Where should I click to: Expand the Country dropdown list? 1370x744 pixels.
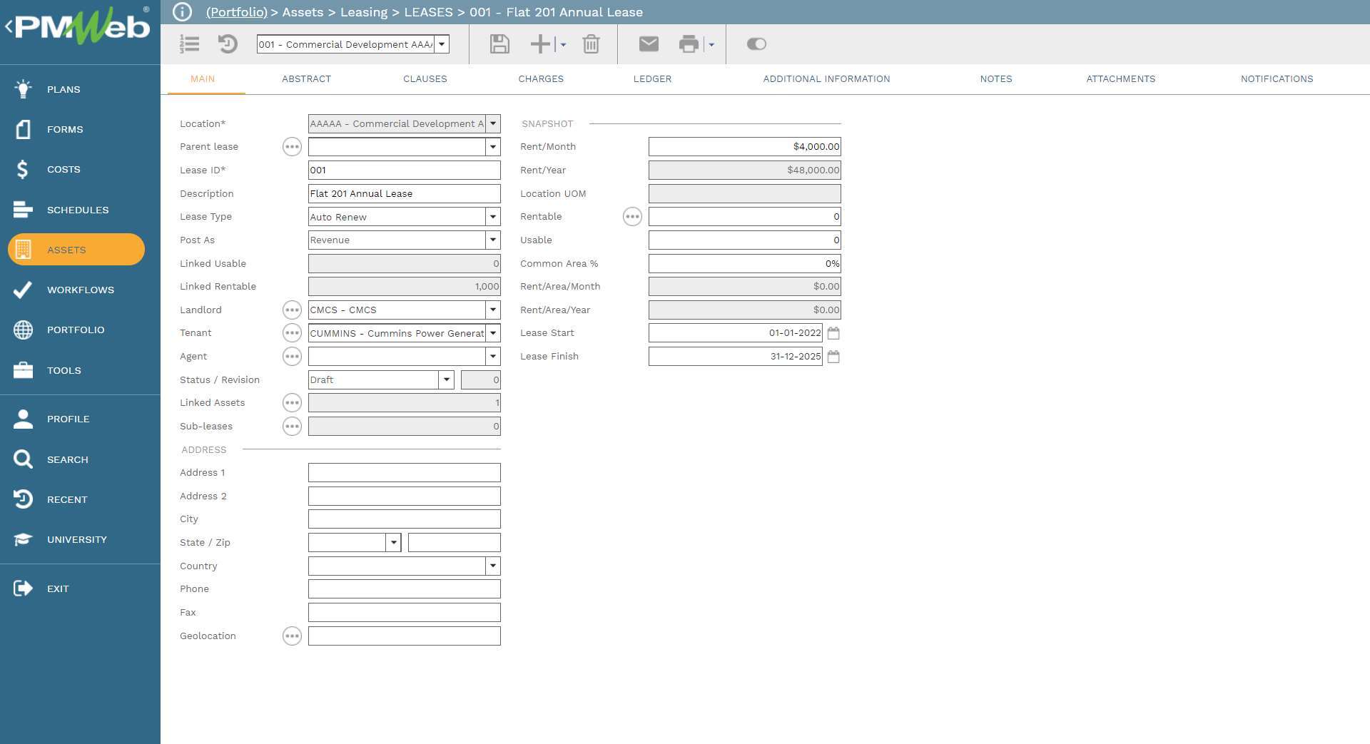(x=492, y=566)
